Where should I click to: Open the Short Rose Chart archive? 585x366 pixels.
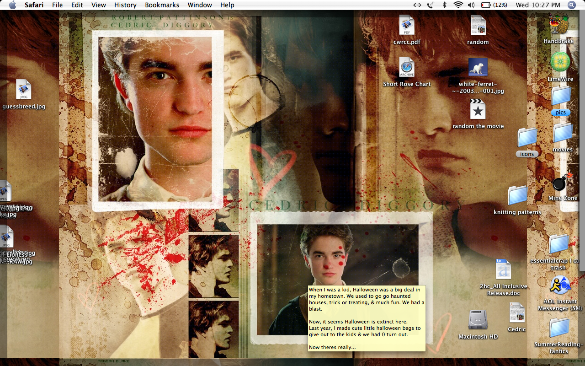coord(406,68)
